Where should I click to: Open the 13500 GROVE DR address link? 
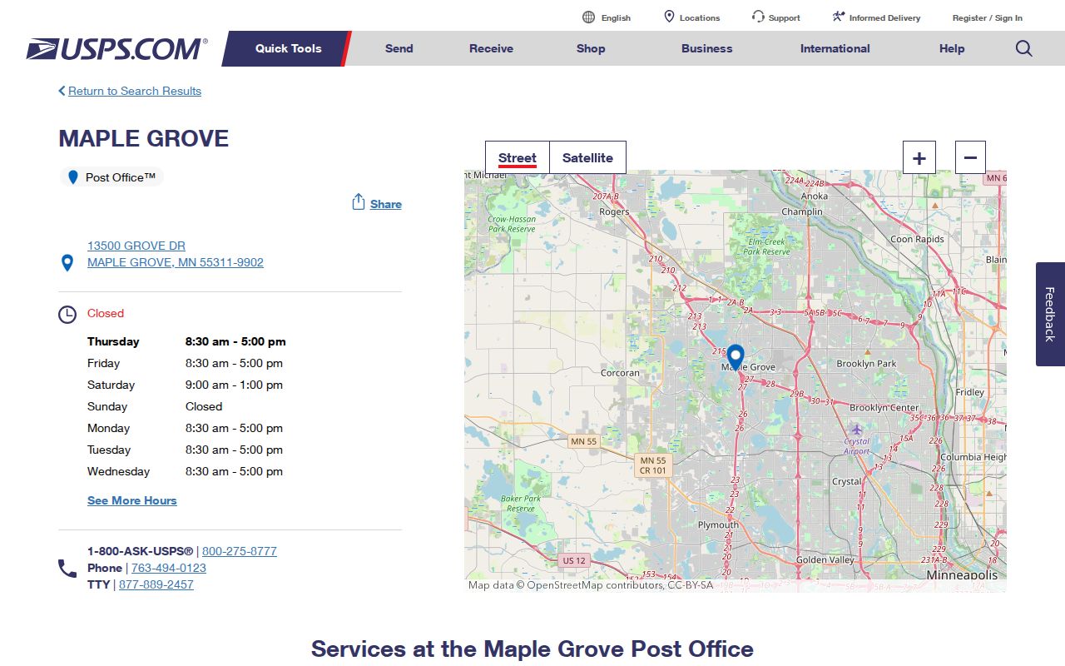pyautogui.click(x=136, y=246)
